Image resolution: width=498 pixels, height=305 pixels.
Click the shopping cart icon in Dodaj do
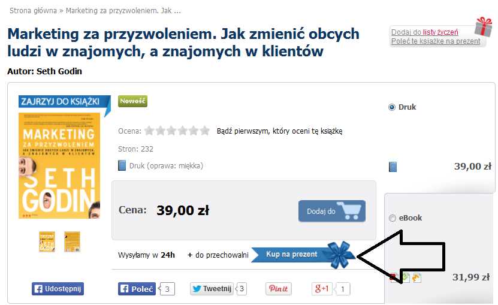350,210
